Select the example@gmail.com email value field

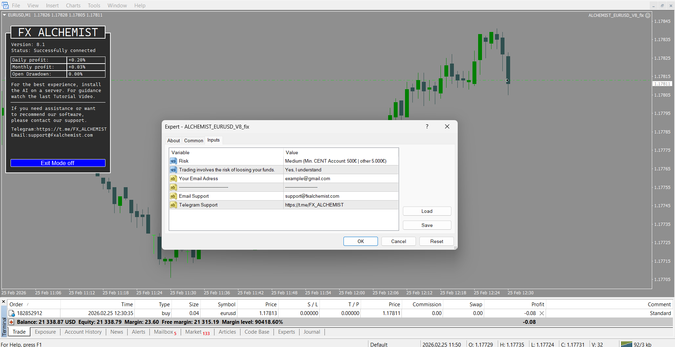tap(340, 179)
